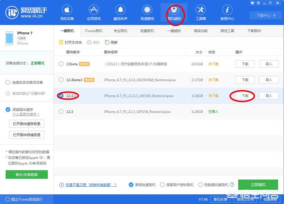284x204 pixels.
Task: Open 应用游戏 App Store icon
Action: pos(94,10)
